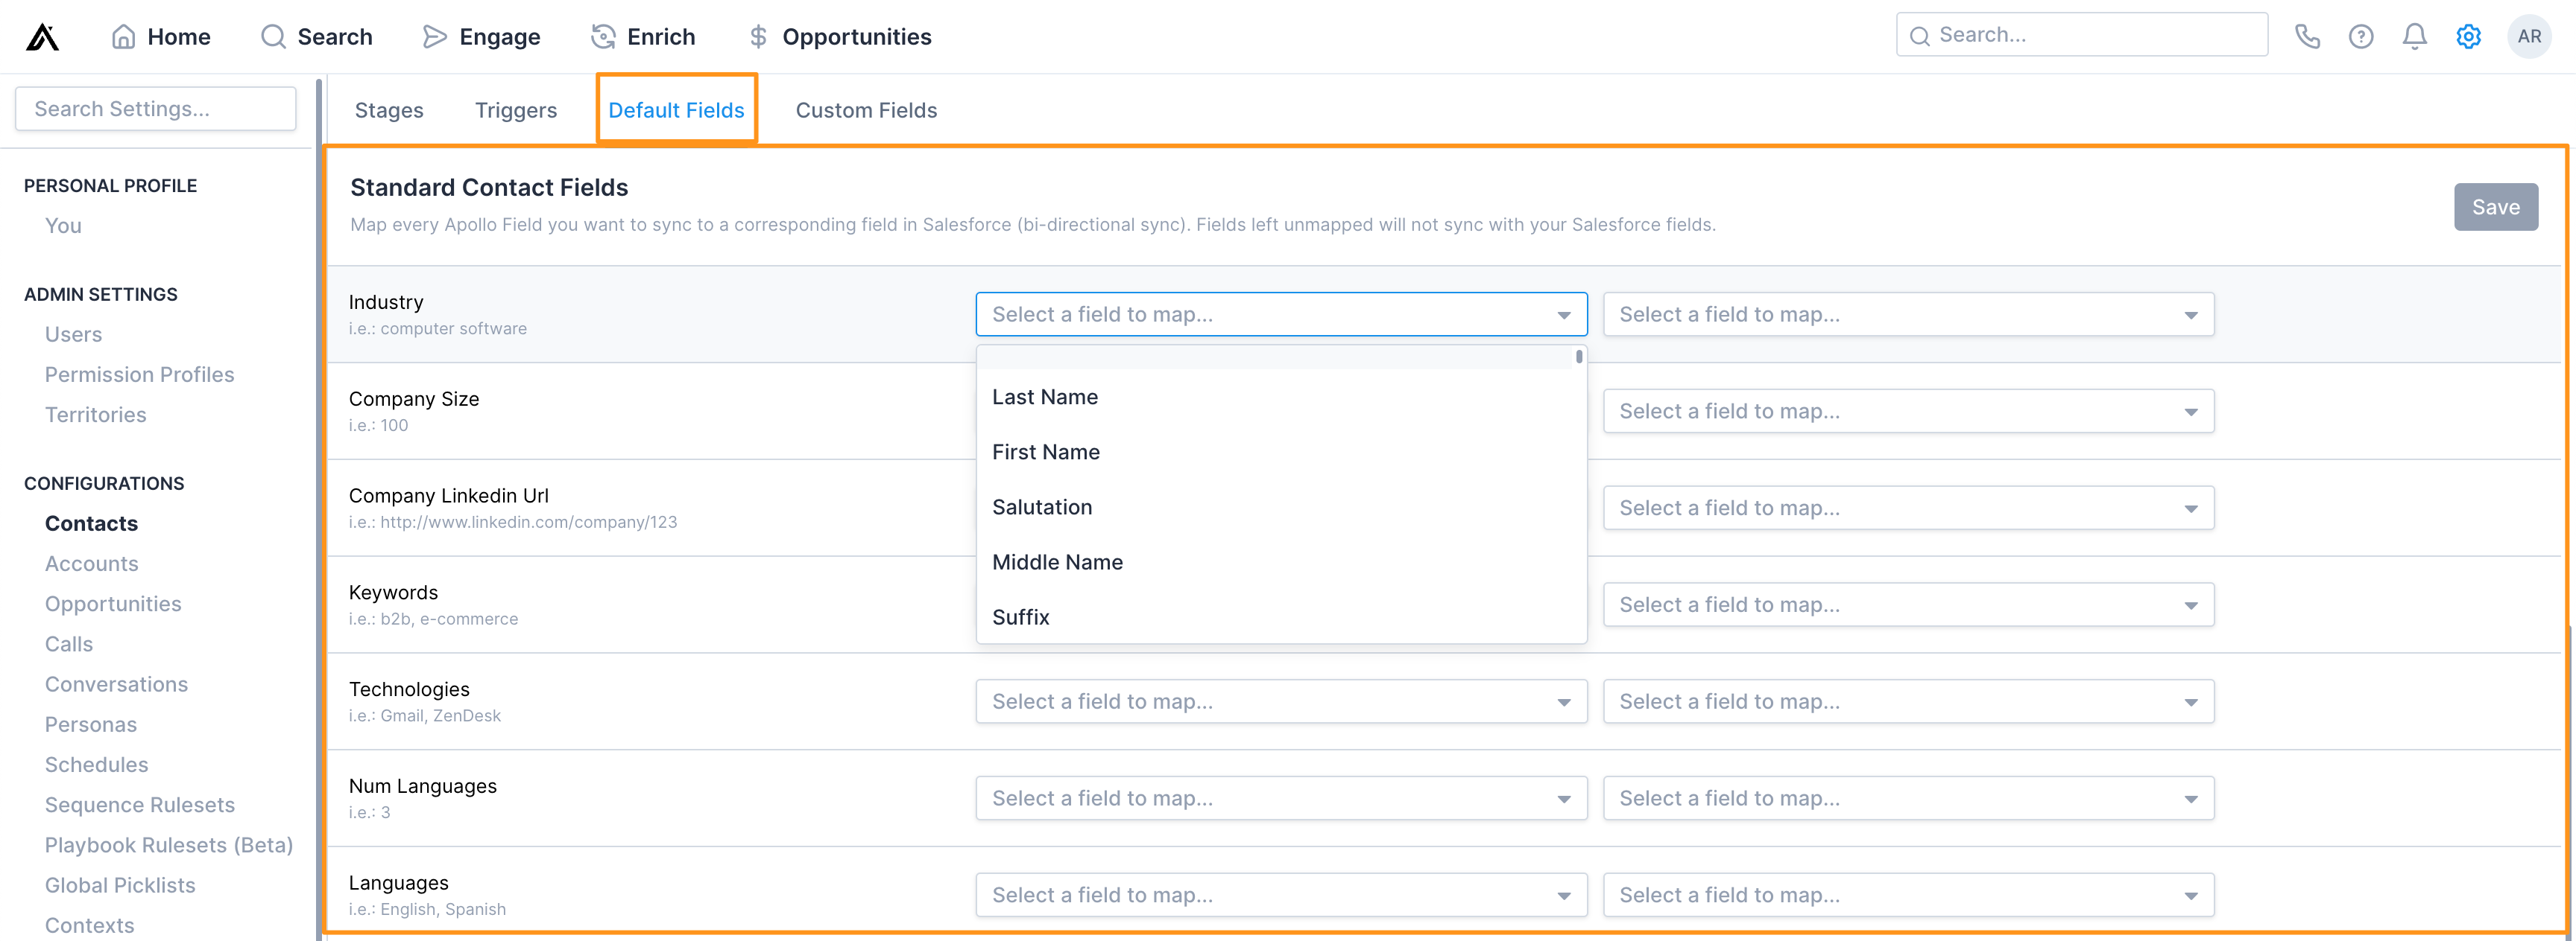Switch to the Triggers tab
Screen dimensions: 2576x941
pos(516,110)
